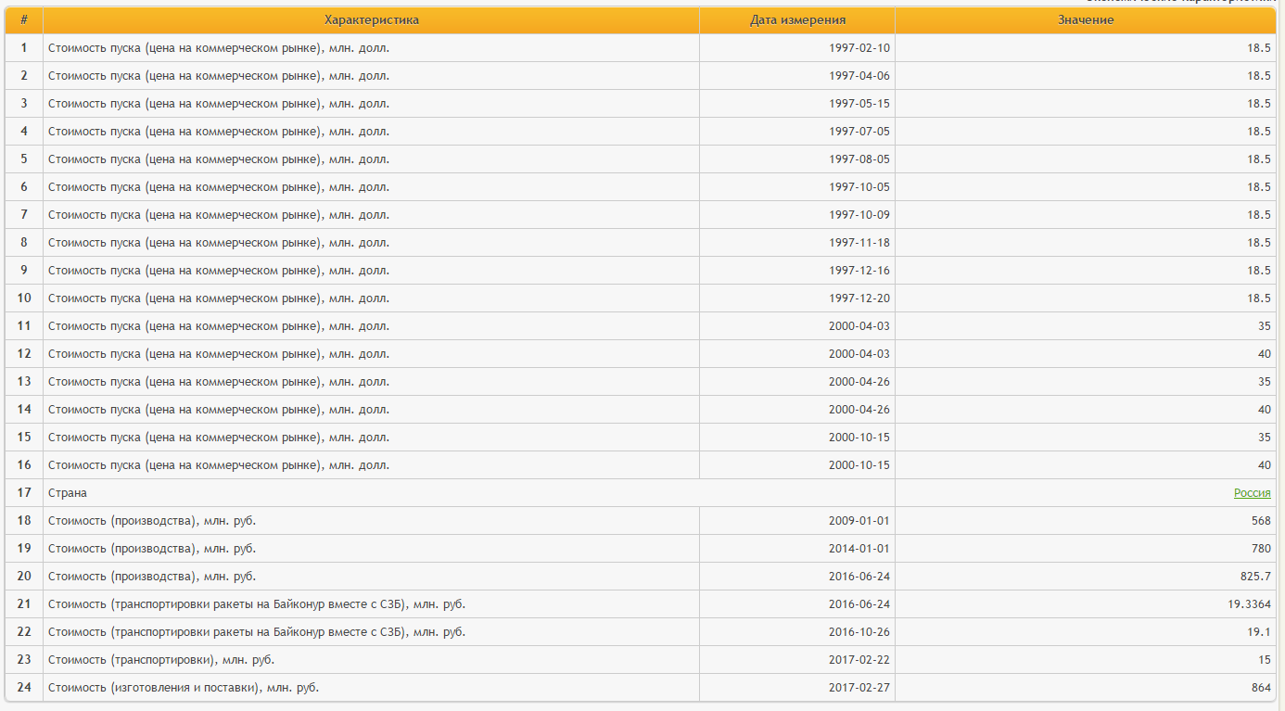Open the Россия country link
Viewport: 1285px width, 711px height.
[1252, 493]
